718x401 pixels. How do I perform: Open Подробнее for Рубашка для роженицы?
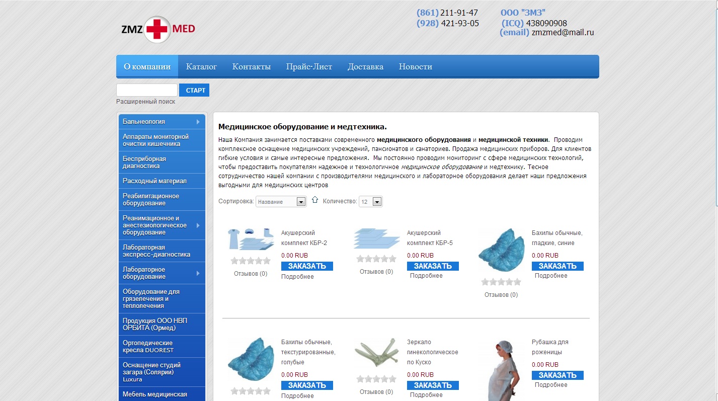point(551,385)
